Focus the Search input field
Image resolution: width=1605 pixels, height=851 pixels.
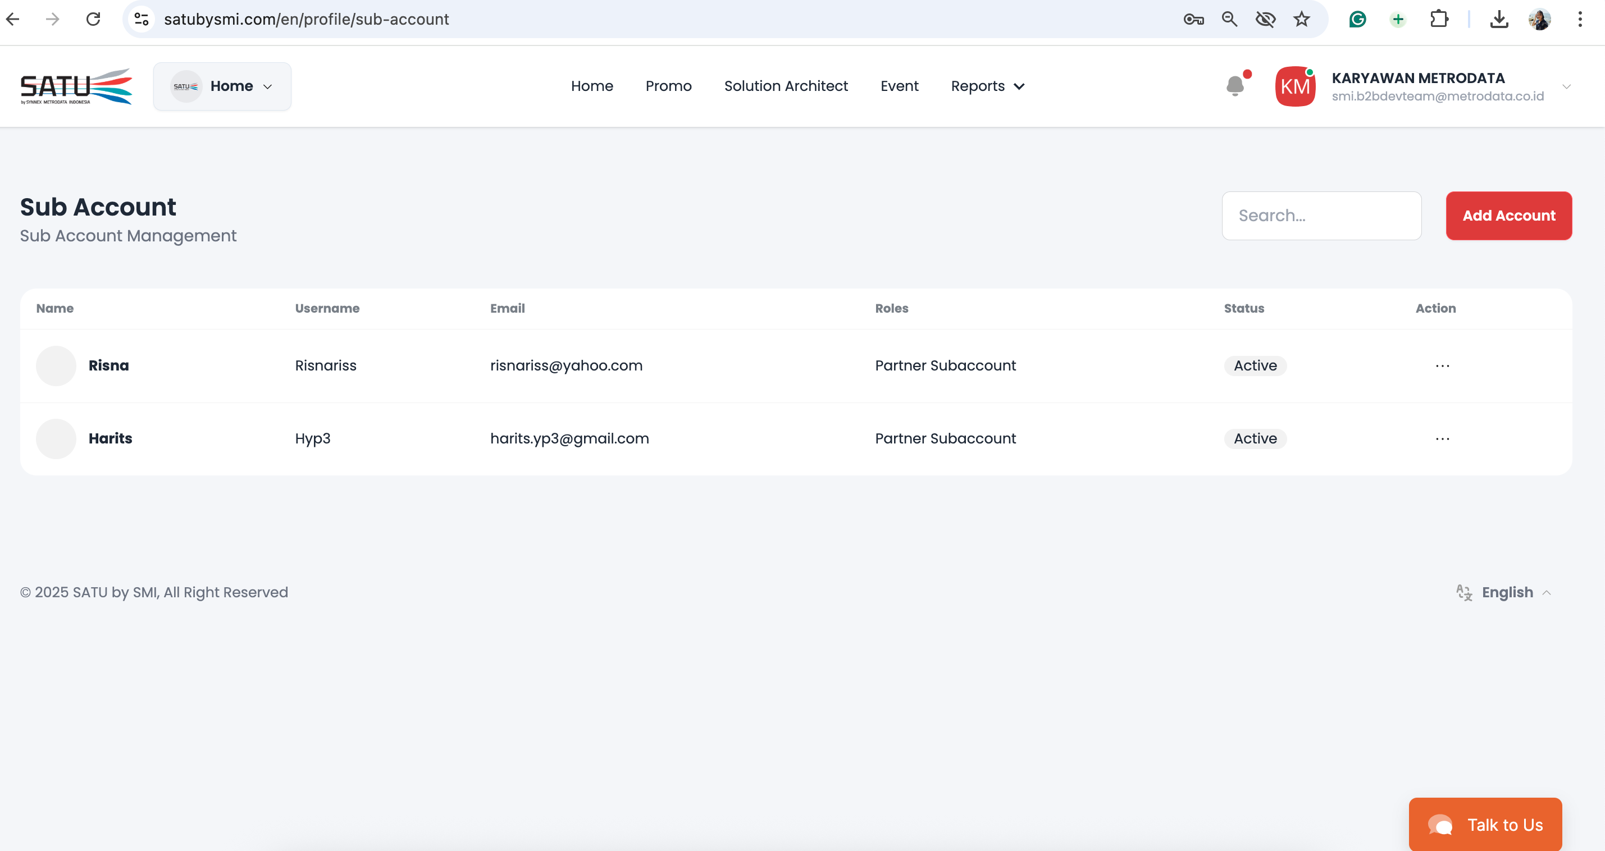pos(1321,216)
